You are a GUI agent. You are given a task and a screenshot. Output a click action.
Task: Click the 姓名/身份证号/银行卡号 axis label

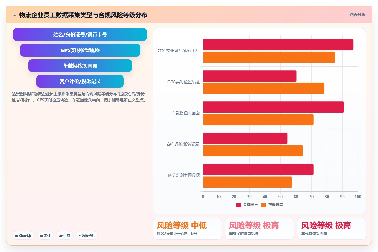tap(178, 51)
